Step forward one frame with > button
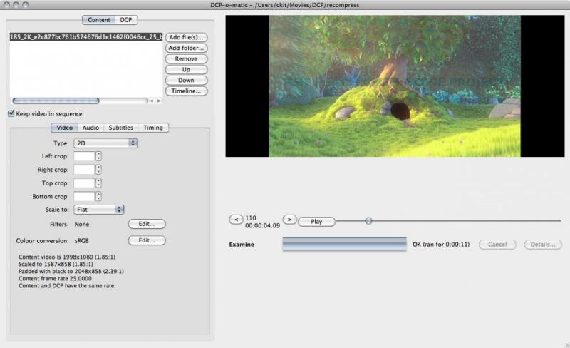This screenshot has height=348, width=570. click(x=289, y=220)
